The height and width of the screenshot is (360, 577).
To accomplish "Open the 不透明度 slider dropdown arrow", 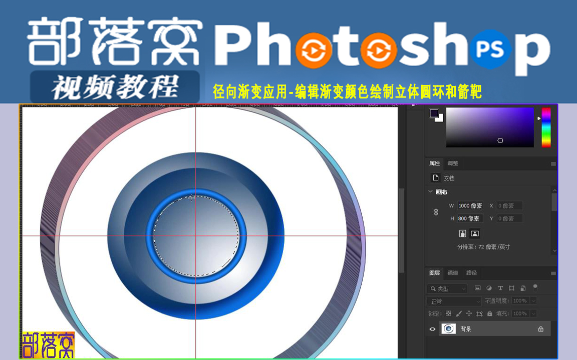I will [533, 301].
